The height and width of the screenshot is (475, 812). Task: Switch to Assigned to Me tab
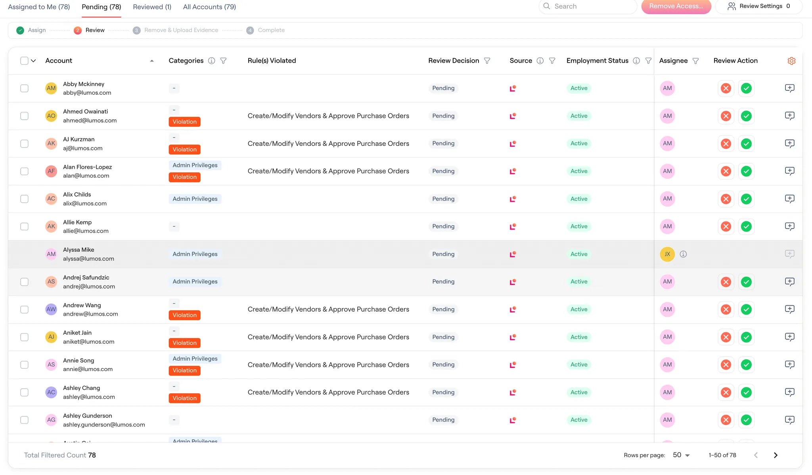(39, 7)
